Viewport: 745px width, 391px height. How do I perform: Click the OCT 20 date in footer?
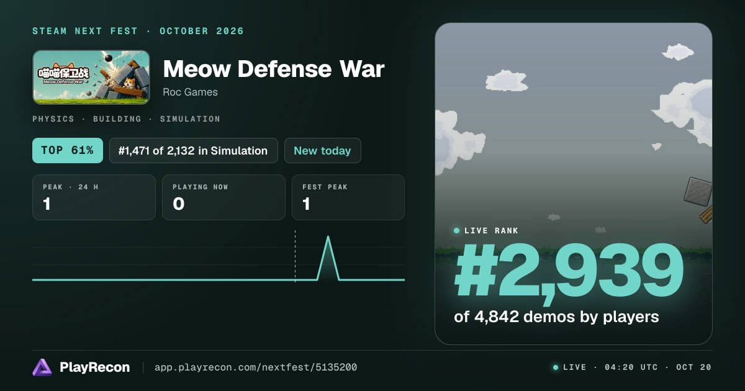[x=693, y=367]
